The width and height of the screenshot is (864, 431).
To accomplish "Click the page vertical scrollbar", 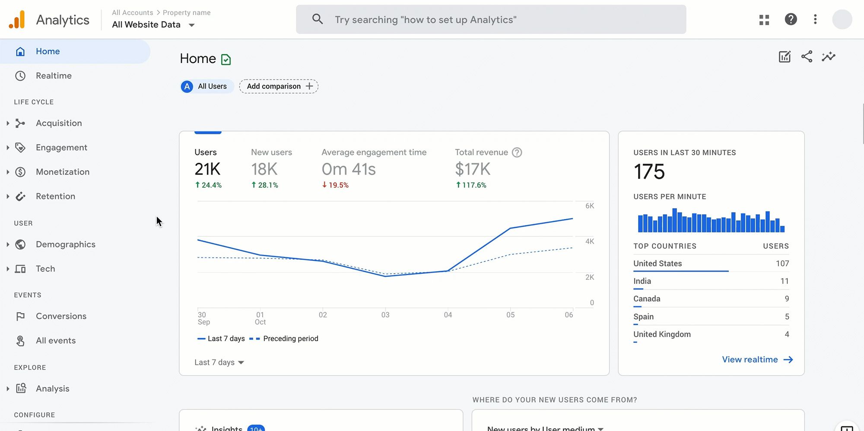I will tap(863, 124).
